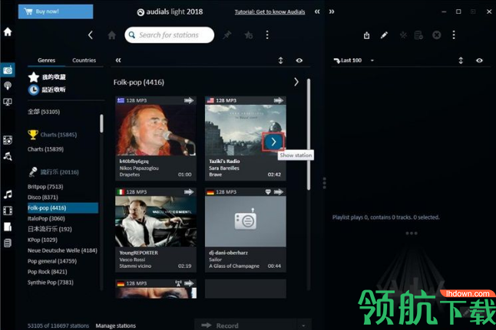Select Britpop (7513) genre
The image size is (496, 330).
coord(45,187)
